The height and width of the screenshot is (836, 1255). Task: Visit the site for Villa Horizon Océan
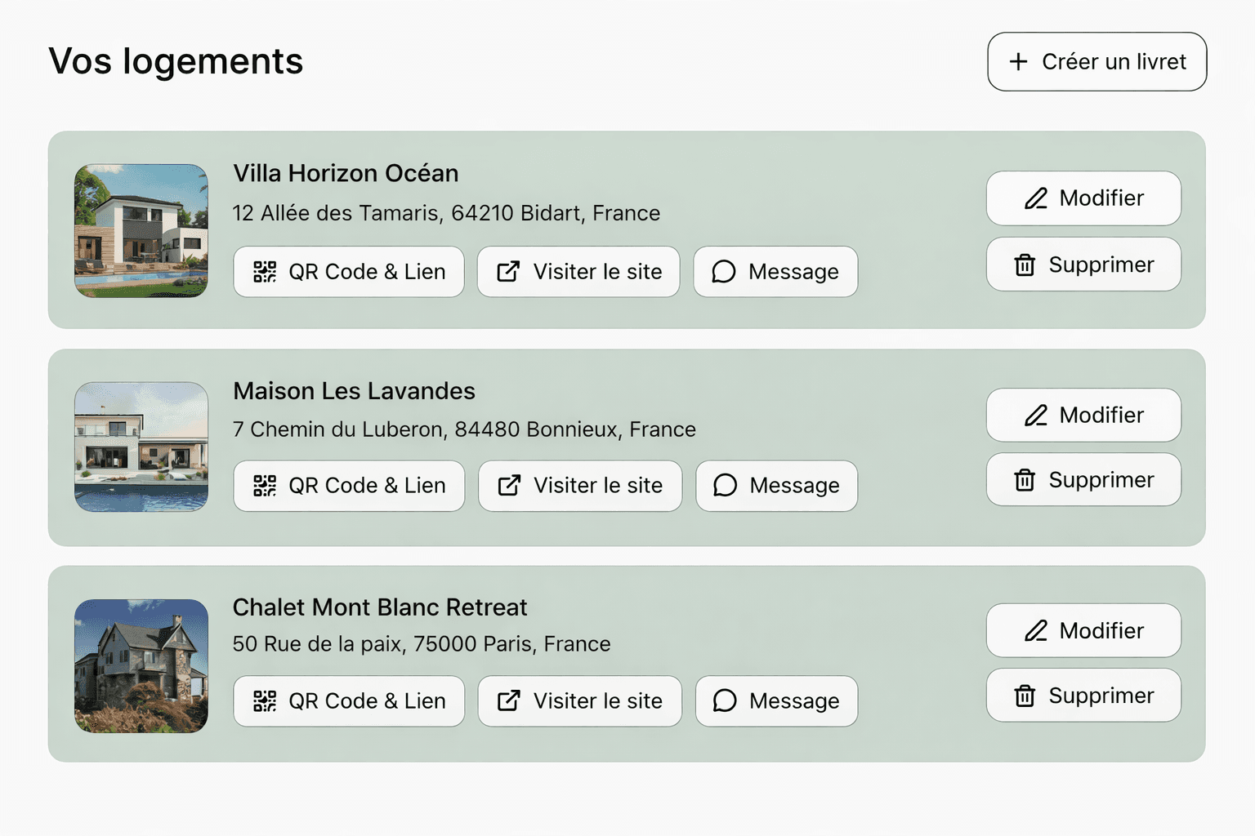(x=578, y=272)
